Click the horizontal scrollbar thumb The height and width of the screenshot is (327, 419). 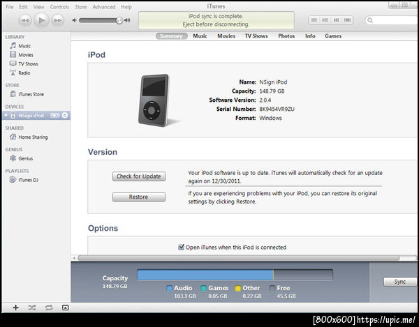[x=239, y=258]
